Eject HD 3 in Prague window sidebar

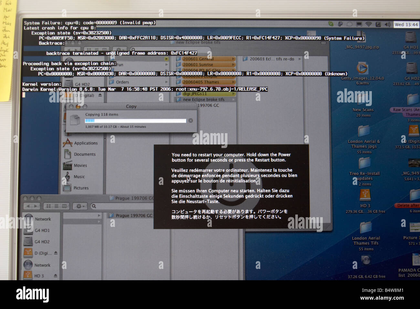(x=55, y=276)
